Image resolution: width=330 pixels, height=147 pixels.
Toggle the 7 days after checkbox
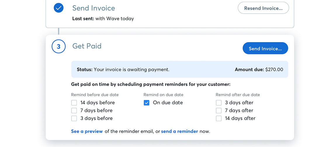pos(219,111)
